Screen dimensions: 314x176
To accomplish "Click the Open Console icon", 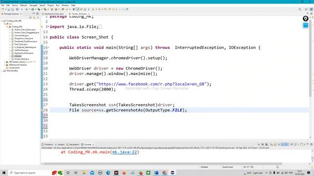I will (x=301, y=144).
